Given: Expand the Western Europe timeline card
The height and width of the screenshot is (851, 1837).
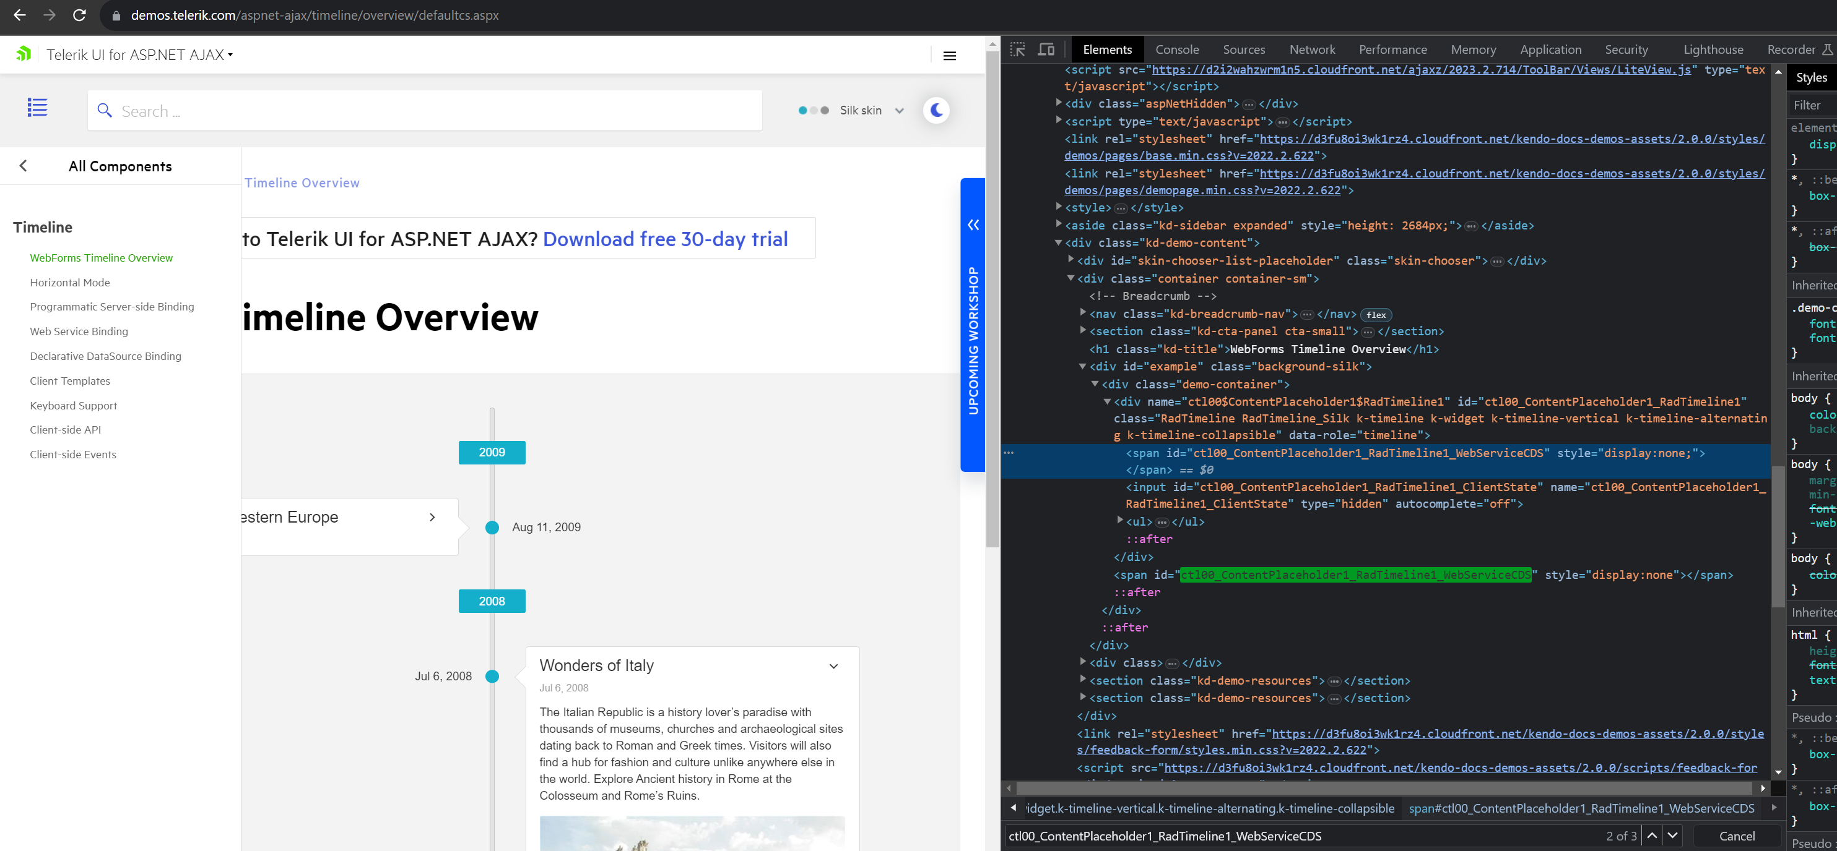Looking at the screenshot, I should (x=432, y=517).
